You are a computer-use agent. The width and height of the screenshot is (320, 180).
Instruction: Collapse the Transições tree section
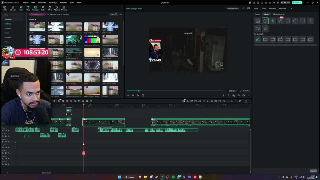3,19
